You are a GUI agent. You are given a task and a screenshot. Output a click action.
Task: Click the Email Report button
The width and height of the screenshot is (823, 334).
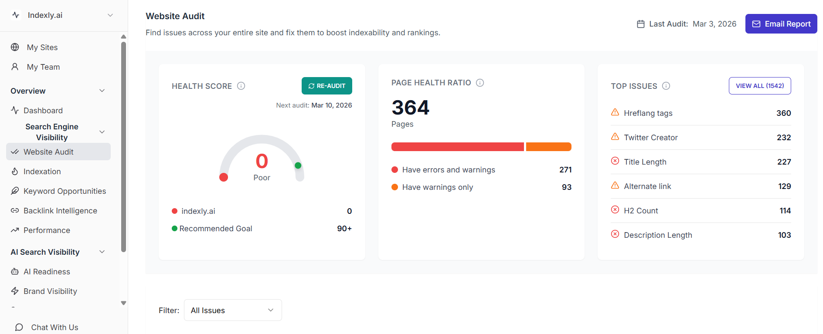[x=781, y=24]
